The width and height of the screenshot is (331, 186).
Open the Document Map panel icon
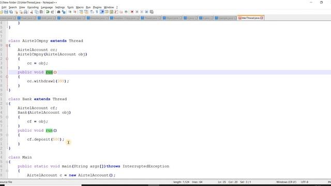click(x=111, y=12)
